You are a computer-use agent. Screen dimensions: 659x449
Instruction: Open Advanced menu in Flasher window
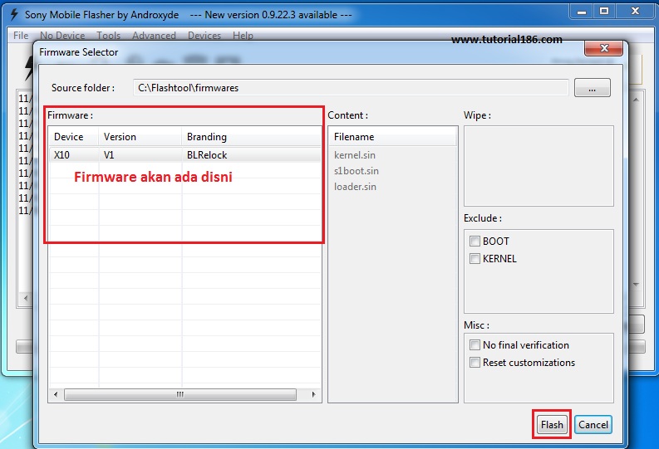point(154,36)
